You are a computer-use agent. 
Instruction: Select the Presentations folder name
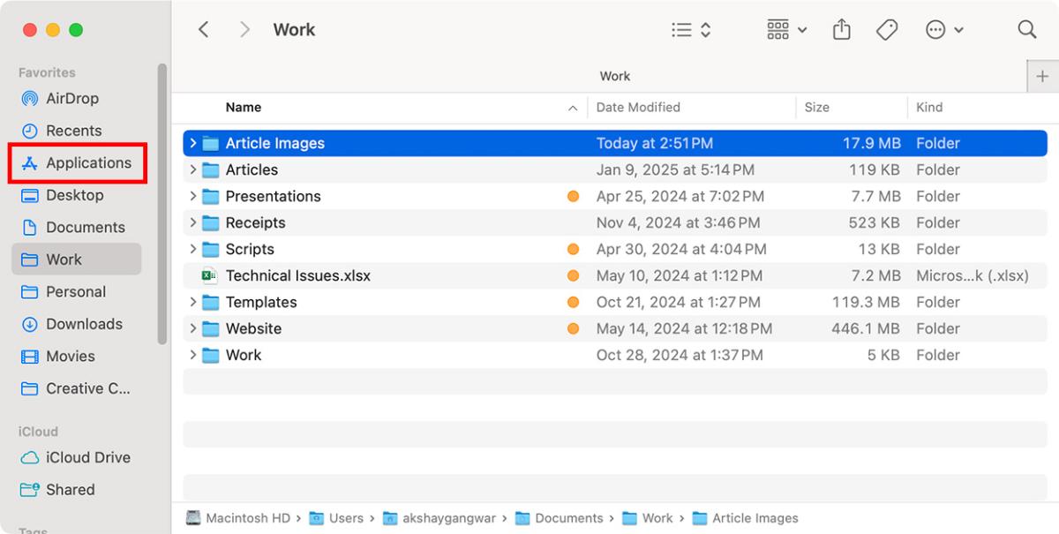coord(273,196)
